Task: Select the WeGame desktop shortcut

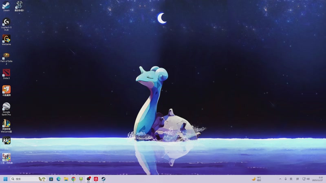Action: coord(6,40)
